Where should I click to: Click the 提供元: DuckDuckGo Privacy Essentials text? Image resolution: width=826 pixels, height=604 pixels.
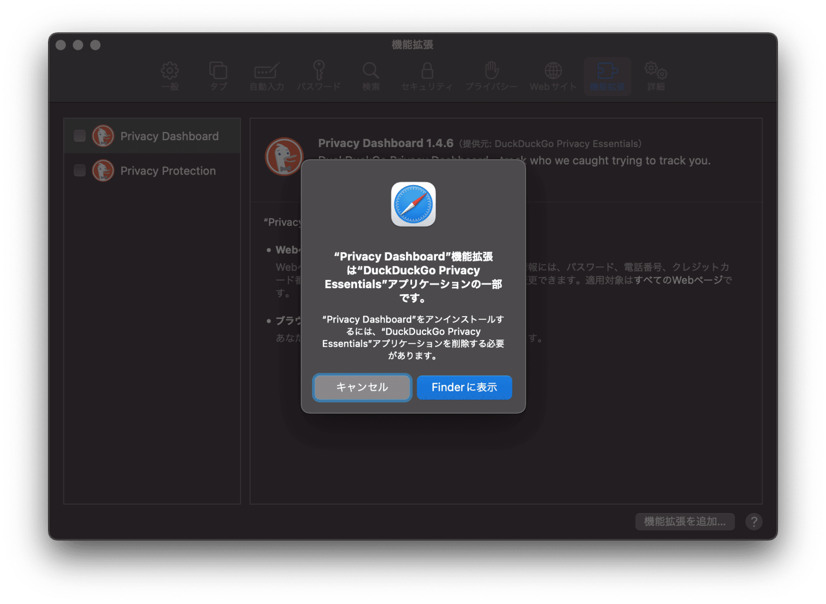550,144
